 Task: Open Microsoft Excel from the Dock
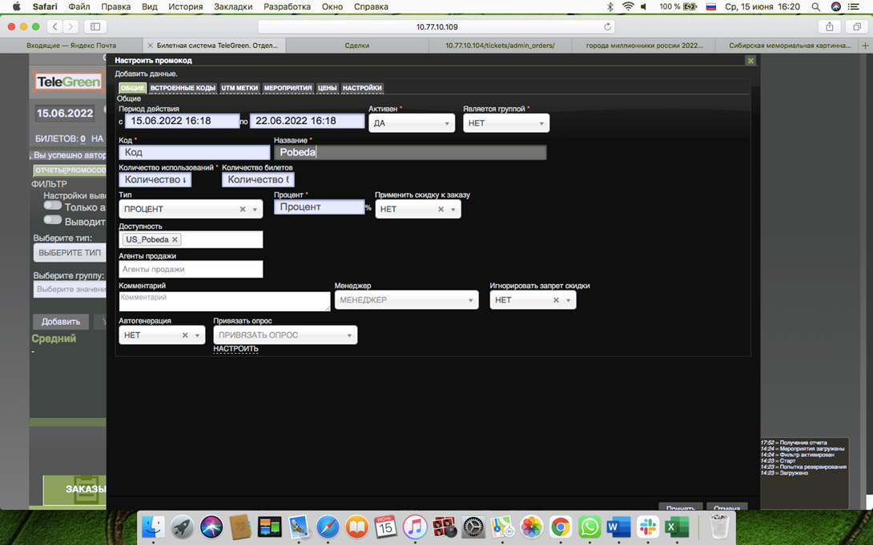(677, 527)
